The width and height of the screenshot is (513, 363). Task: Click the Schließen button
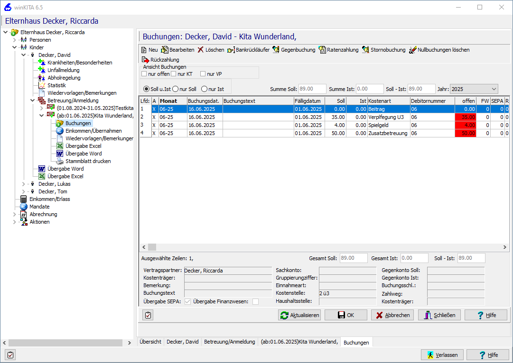[x=439, y=315]
